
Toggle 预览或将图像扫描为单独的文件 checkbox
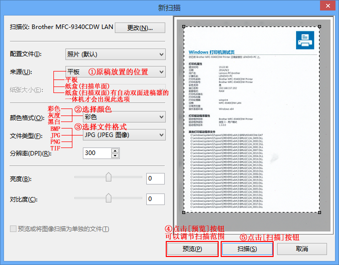tap(13, 229)
